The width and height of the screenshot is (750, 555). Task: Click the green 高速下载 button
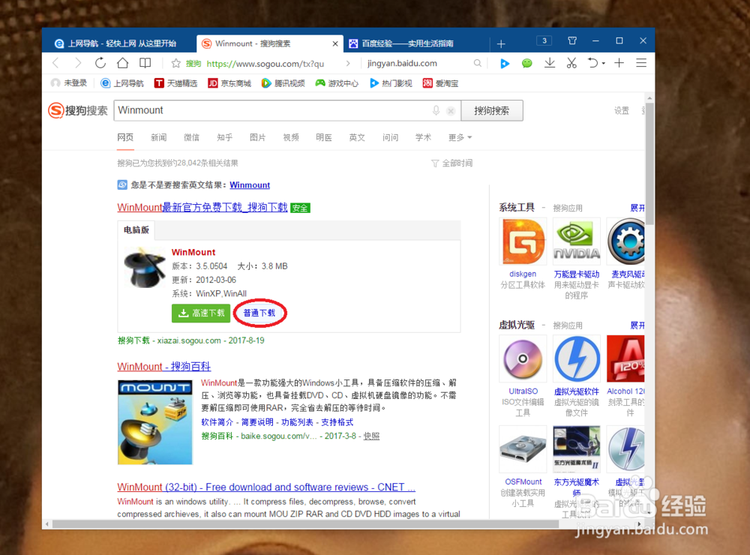(x=201, y=313)
